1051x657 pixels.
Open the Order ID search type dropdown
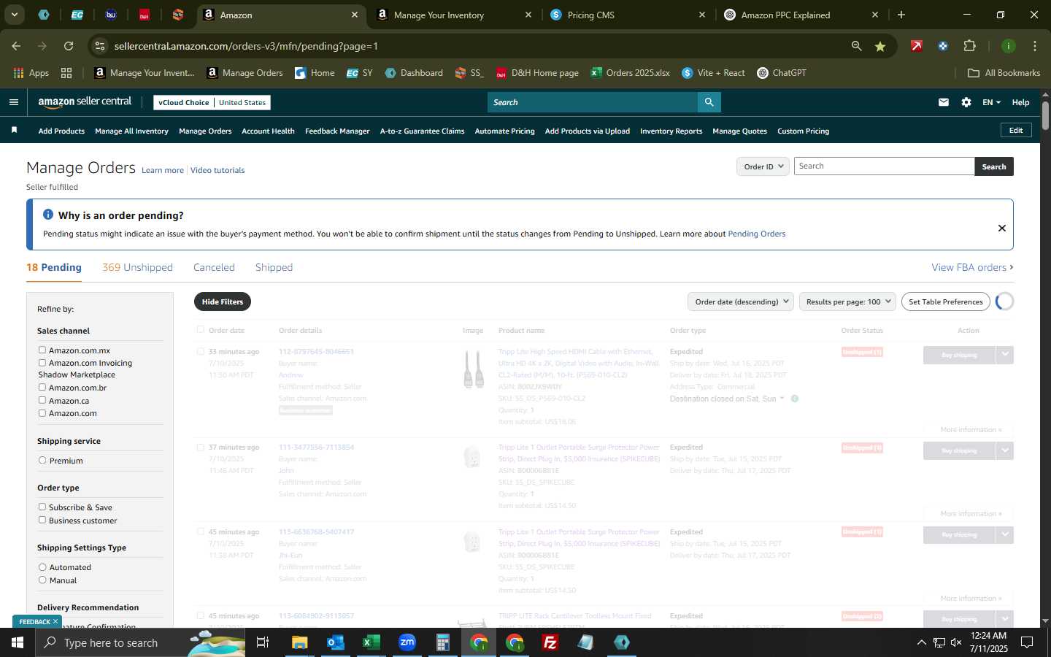click(x=763, y=166)
